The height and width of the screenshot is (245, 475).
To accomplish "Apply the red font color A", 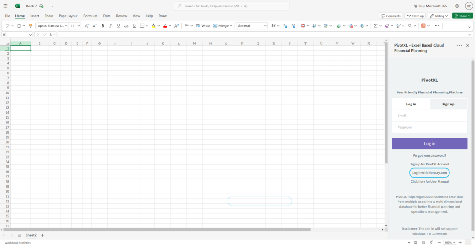I will (x=165, y=25).
